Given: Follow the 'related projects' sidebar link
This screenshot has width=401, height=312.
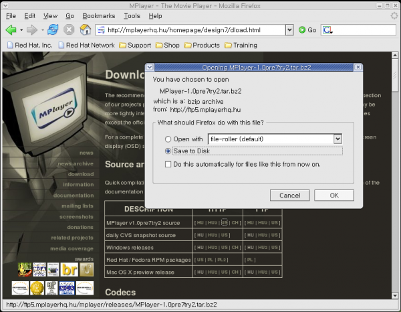Looking at the screenshot, I should click(72, 238).
